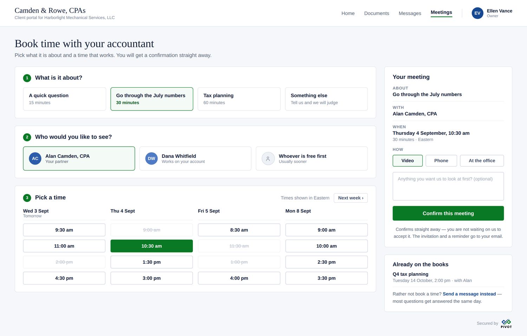Viewport: 527px width, 336px height.
Task: Pick Wed 3 Sept 11:00 am time
Action: point(64,246)
